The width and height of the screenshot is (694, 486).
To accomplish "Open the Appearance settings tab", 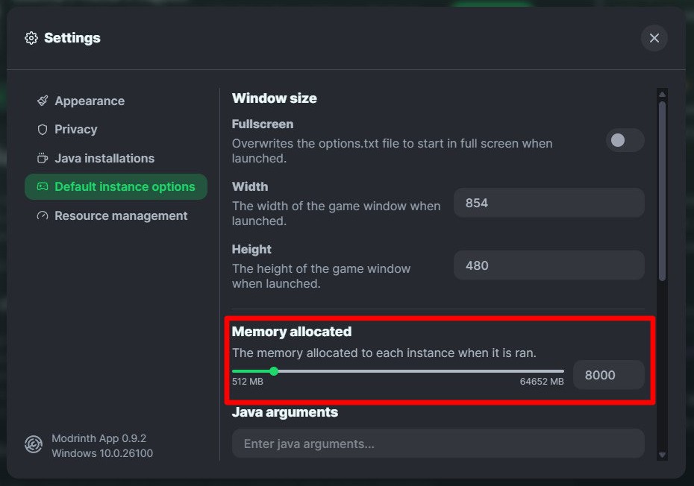I will point(90,101).
